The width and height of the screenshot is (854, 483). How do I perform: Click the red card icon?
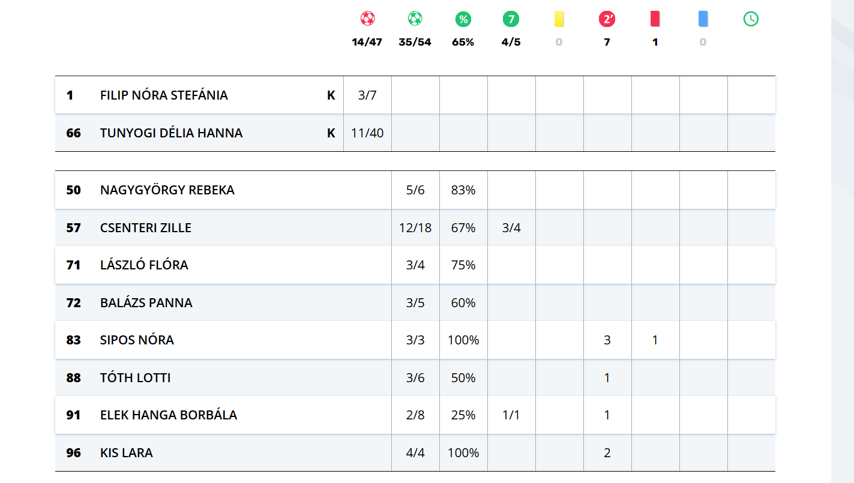[655, 19]
